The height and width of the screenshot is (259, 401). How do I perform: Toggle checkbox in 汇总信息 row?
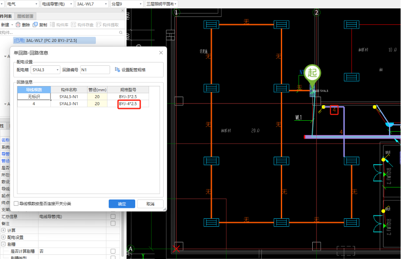click(113, 217)
